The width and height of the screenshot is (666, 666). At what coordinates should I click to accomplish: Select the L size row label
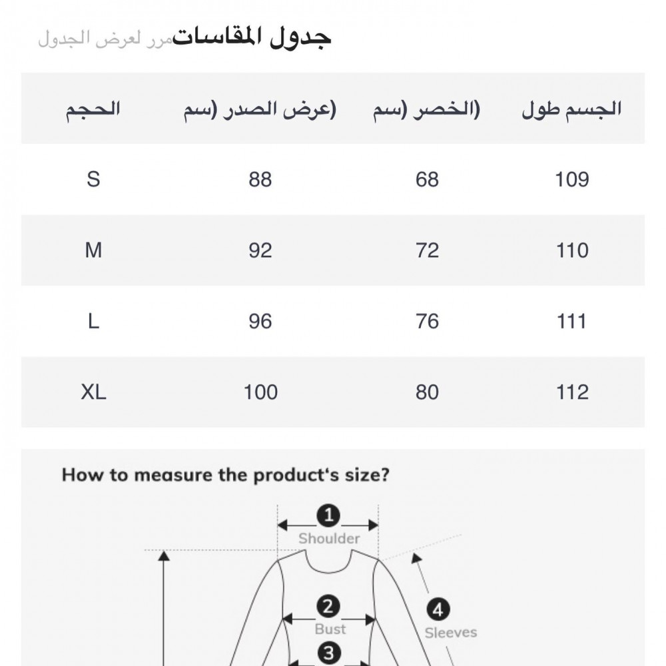[93, 322]
